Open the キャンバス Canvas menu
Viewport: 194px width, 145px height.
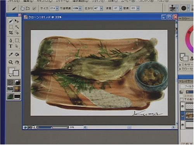pyautogui.click(x=45, y=1)
